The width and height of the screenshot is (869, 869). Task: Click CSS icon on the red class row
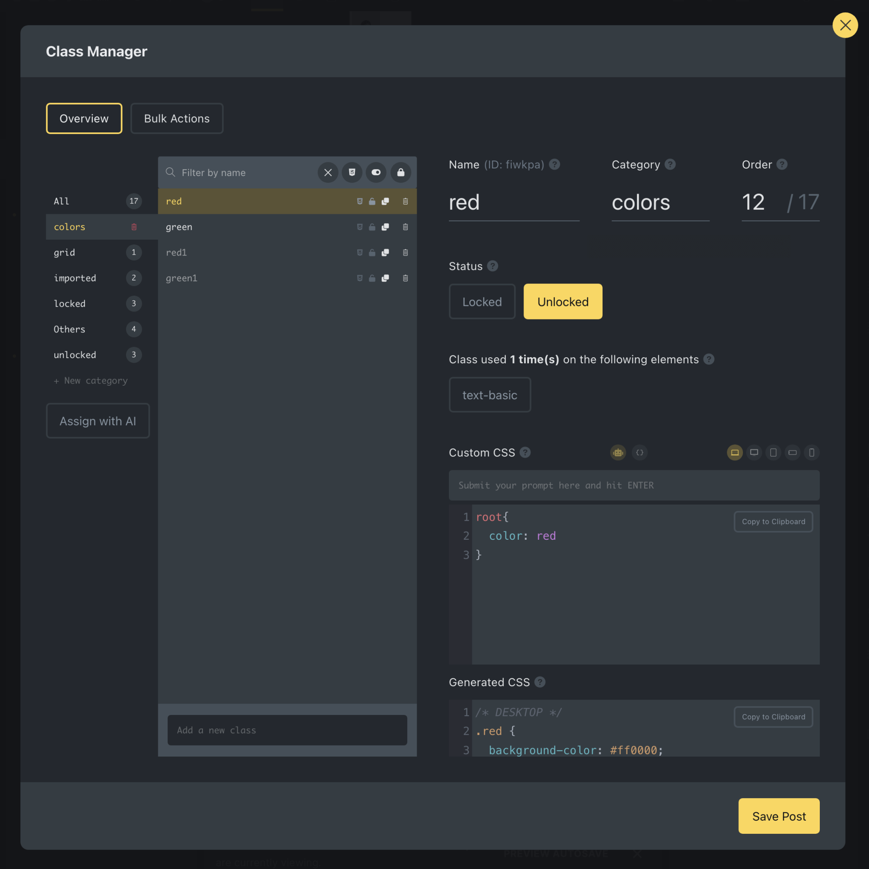point(359,201)
